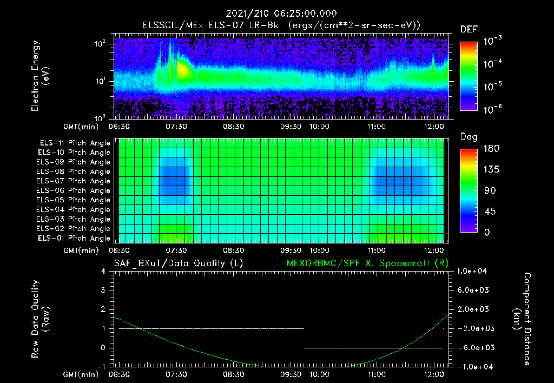Select the ELS-10 Pitch Angle row label
Viewport: 554px width, 383px height.
(x=74, y=153)
